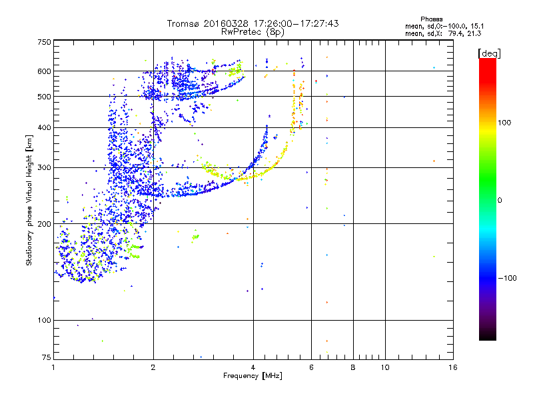Viewport: 533px width, 400px height.
Task: Click the 'mean, sd,O:-100.0, 15.1' line
Action: tap(444, 26)
